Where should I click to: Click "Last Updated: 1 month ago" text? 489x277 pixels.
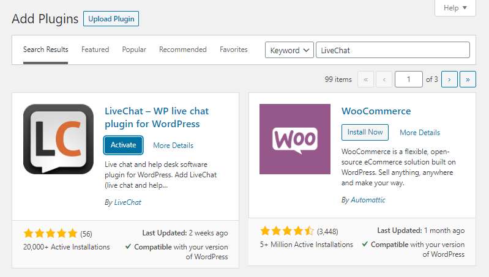point(420,231)
